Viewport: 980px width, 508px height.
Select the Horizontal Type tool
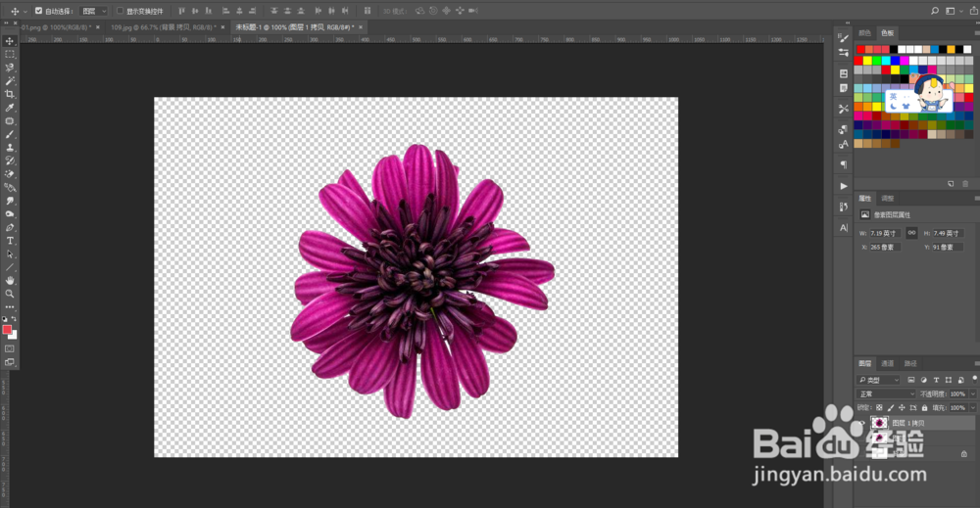pyautogui.click(x=10, y=240)
